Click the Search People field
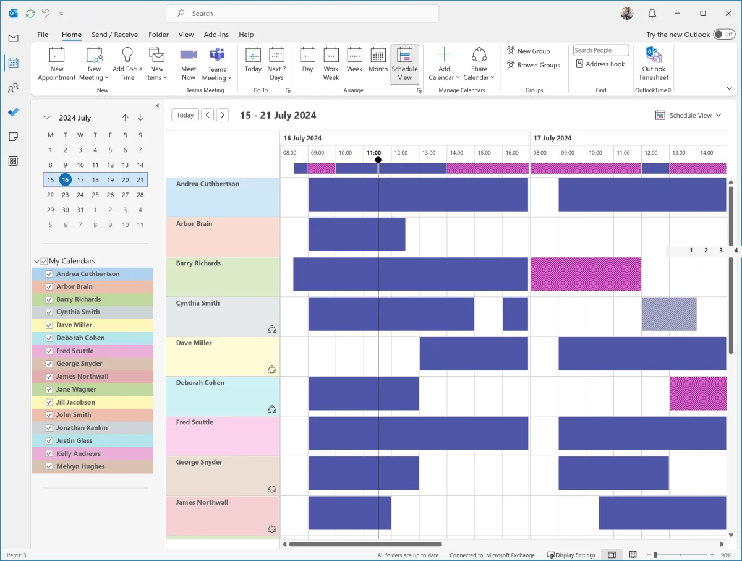This screenshot has height=561, width=742. 601,51
